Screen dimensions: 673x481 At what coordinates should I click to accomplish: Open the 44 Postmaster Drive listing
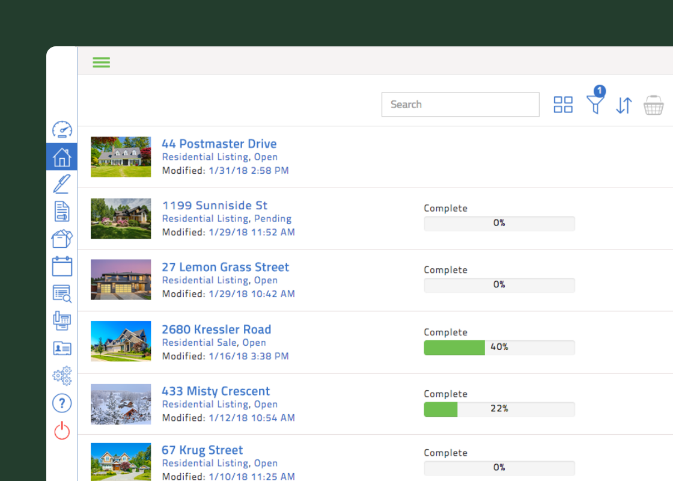coord(219,144)
